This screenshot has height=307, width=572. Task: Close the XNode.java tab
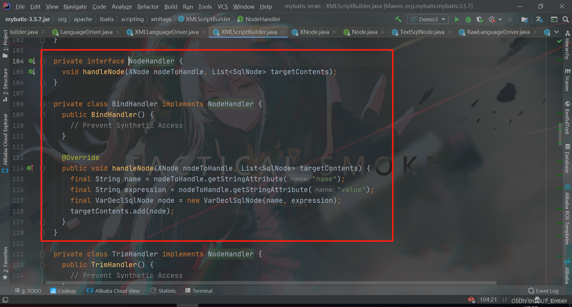[x=334, y=32]
